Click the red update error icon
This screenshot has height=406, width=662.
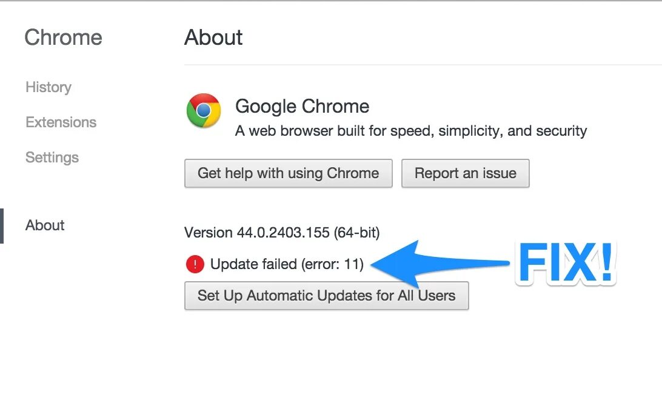[x=195, y=264]
